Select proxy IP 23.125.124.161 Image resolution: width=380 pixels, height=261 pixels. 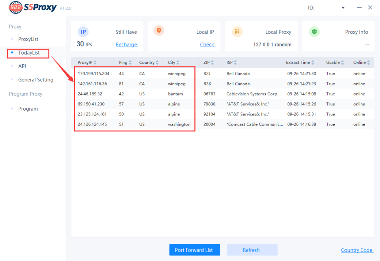pyautogui.click(x=92, y=114)
